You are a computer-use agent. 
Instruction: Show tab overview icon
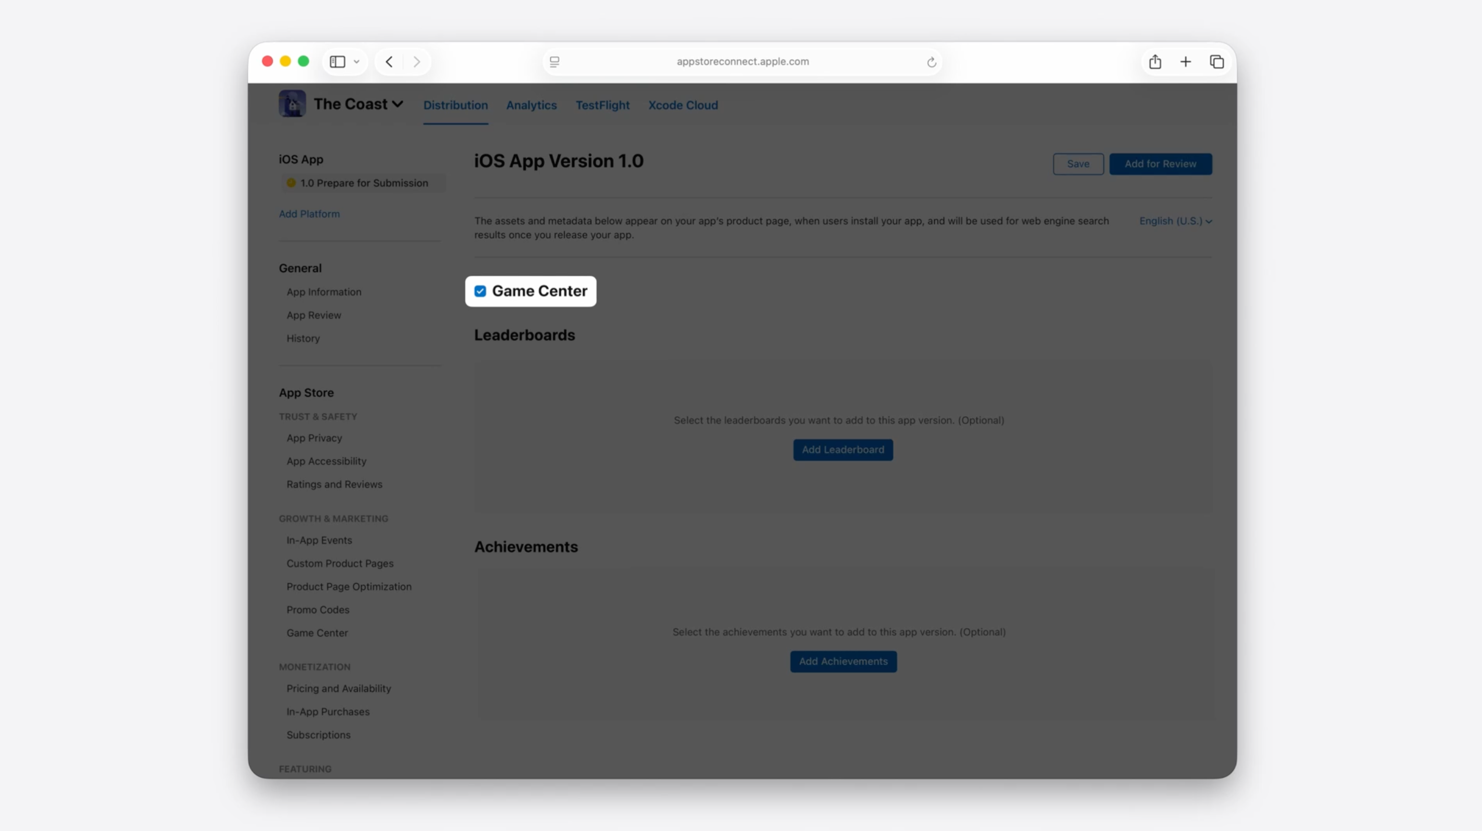click(x=1216, y=61)
